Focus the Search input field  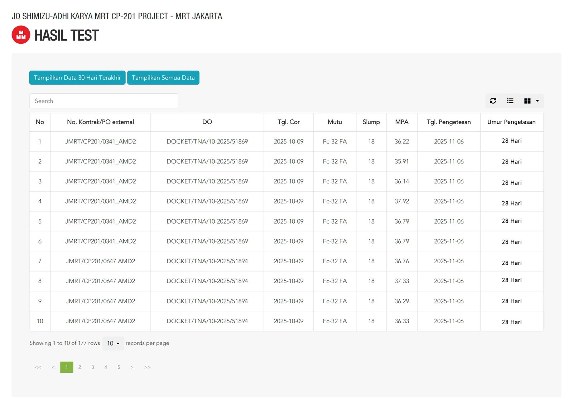coord(103,101)
